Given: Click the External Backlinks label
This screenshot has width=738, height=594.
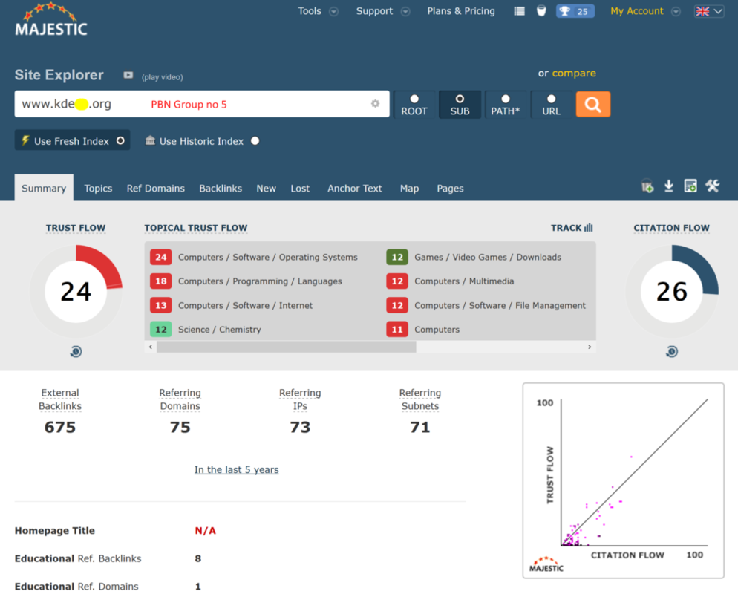Looking at the screenshot, I should (x=60, y=399).
